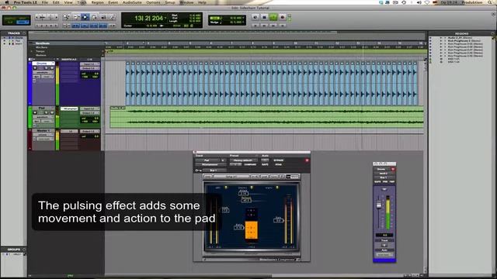Click the Release value box in compressor

[246, 200]
